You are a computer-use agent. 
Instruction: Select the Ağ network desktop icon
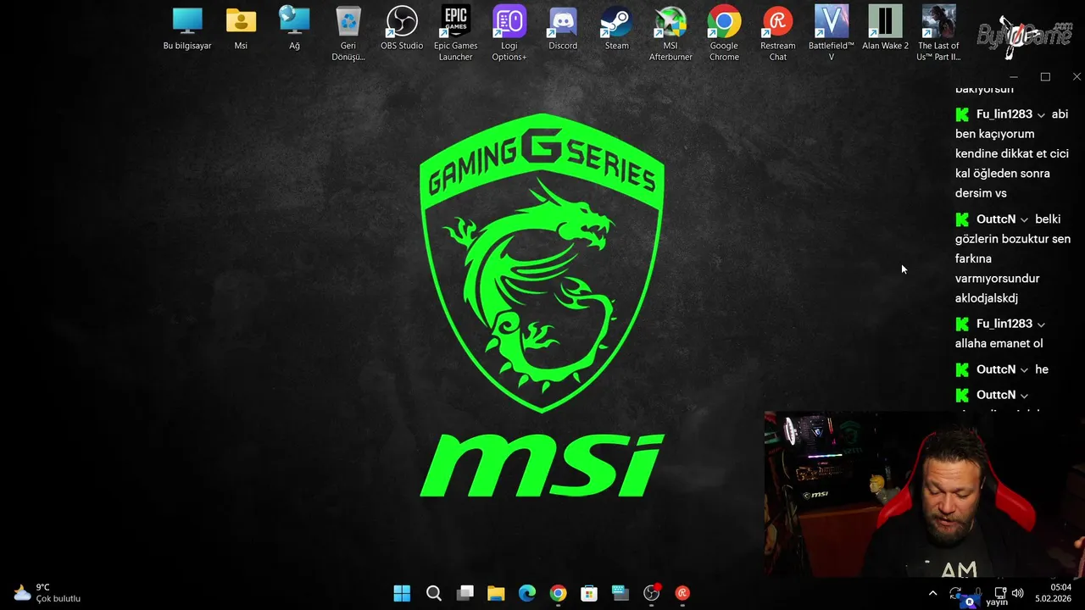point(294,29)
